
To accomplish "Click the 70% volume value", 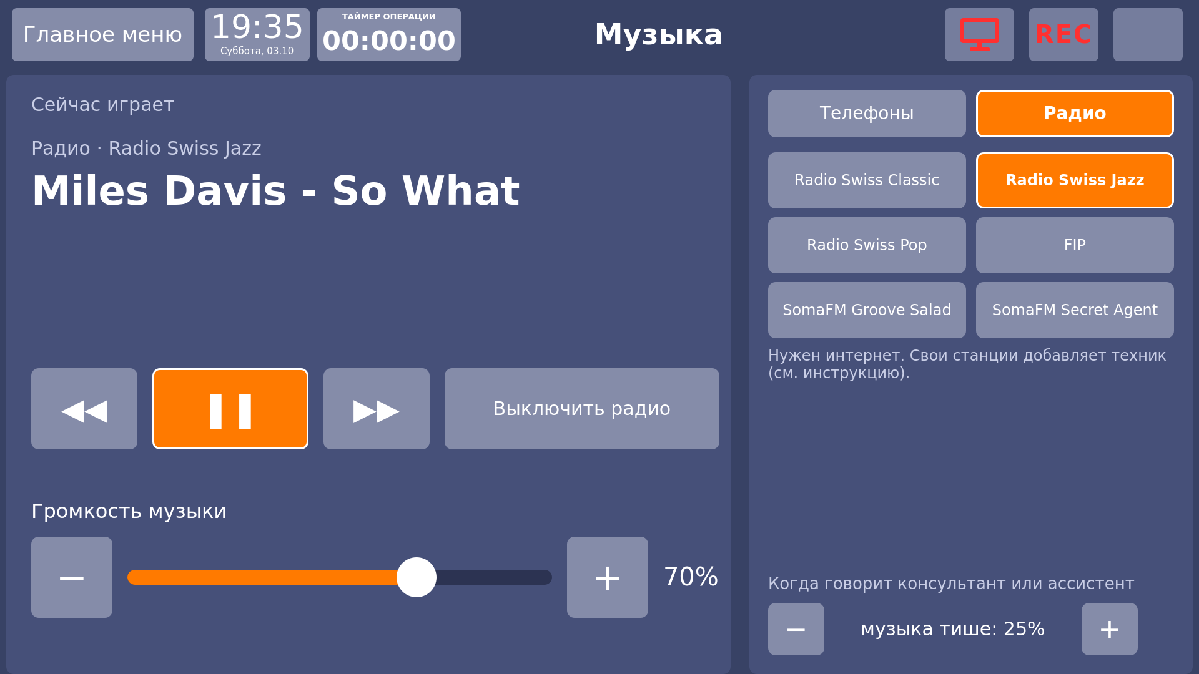I will 691,577.
